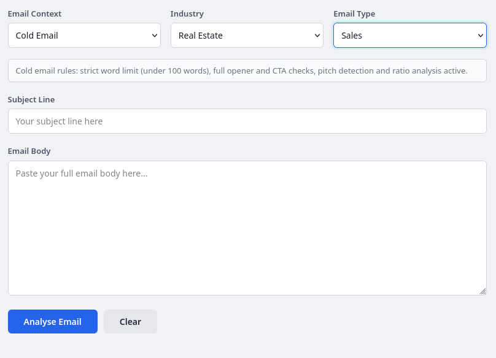The height and width of the screenshot is (358, 496).
Task: Click the Subject Line input field
Action: point(247,121)
